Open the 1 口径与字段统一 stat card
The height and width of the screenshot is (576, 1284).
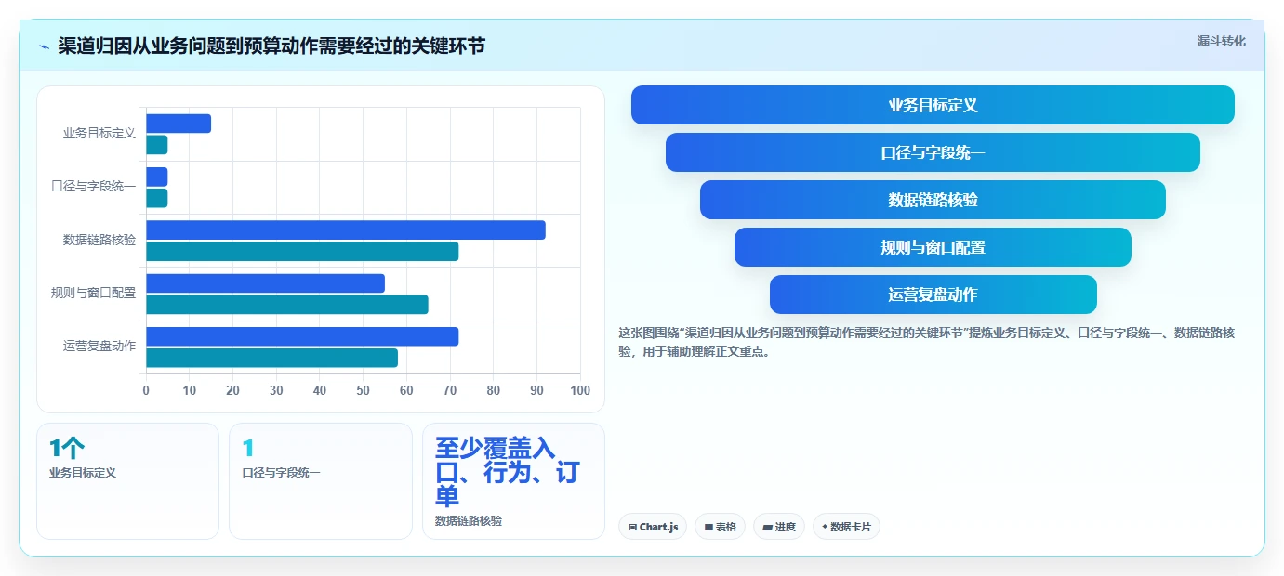321,481
